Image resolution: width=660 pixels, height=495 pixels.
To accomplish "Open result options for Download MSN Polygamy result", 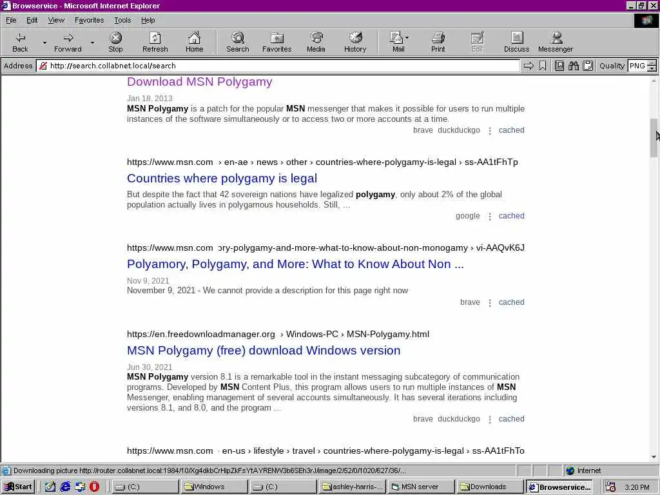I will click(x=490, y=131).
